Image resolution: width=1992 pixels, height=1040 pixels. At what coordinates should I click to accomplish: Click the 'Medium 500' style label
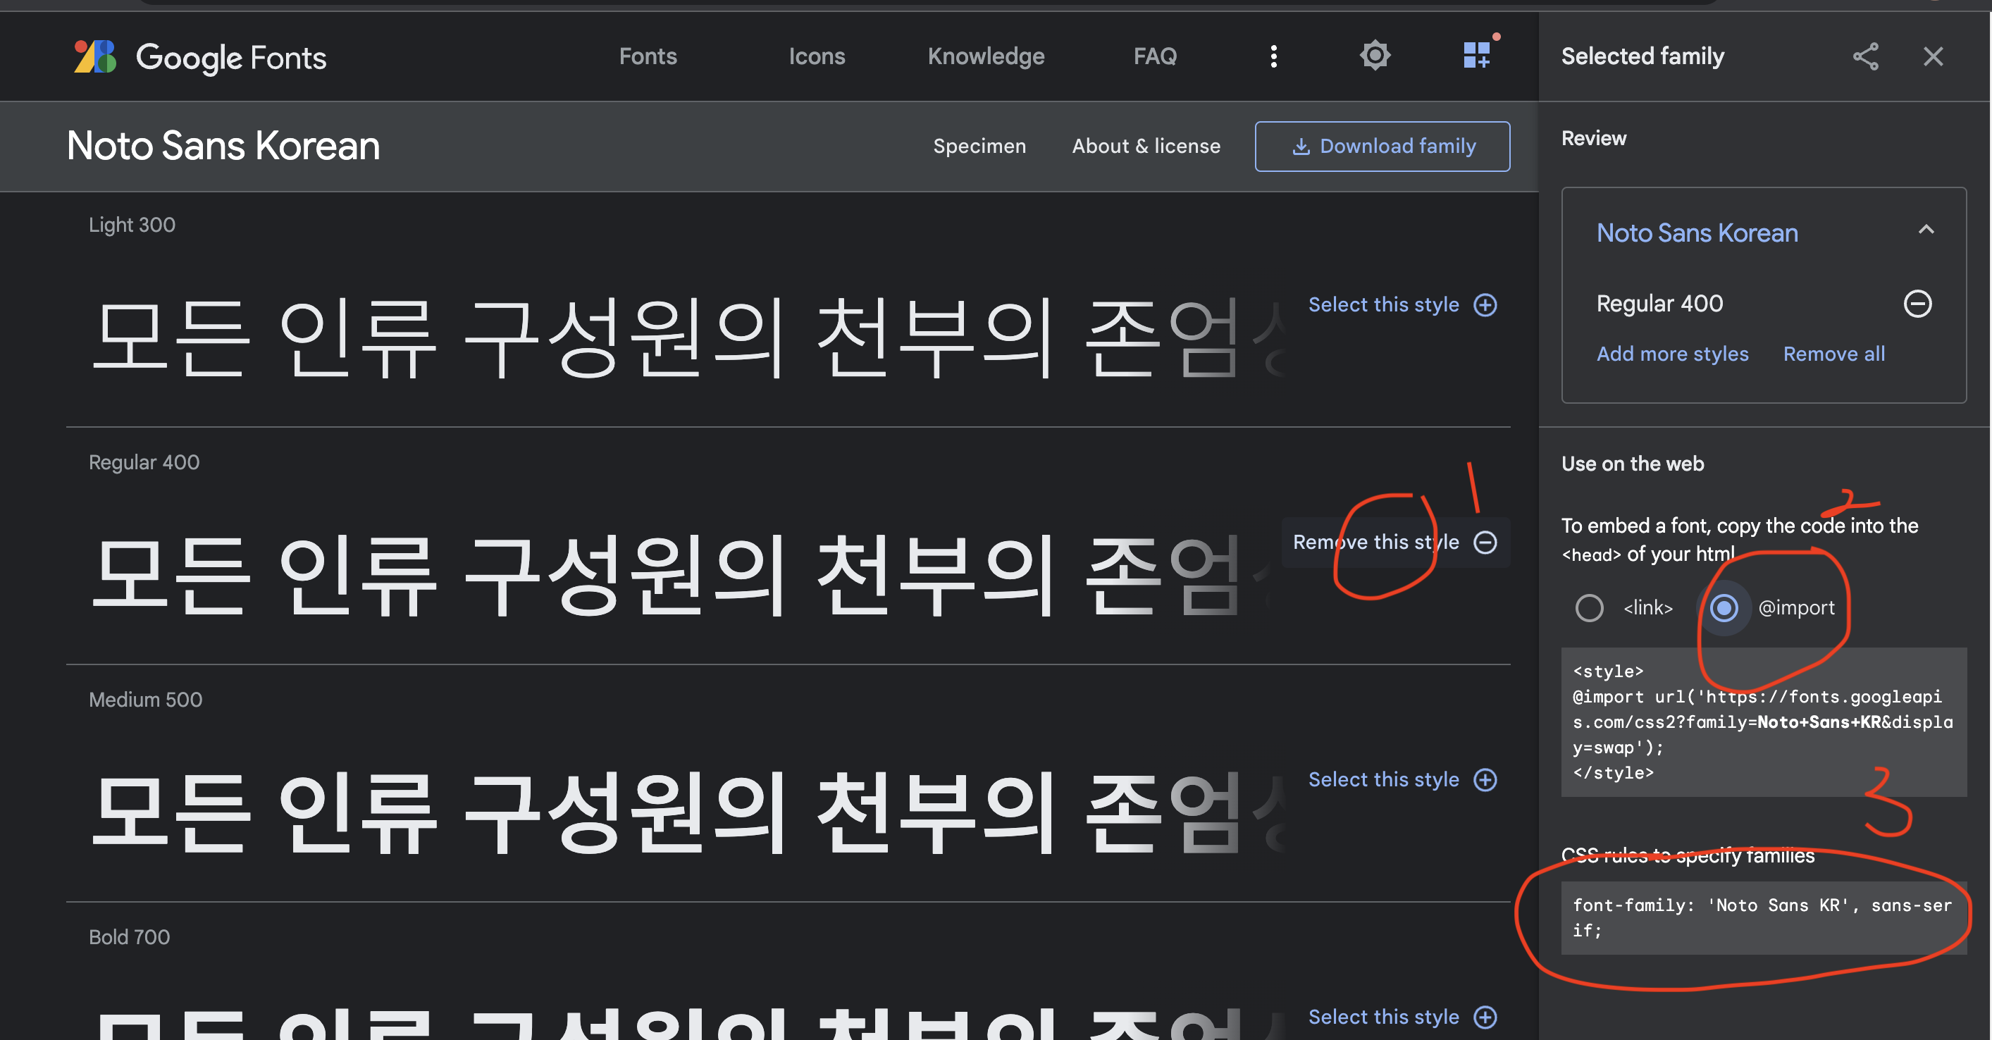[145, 700]
